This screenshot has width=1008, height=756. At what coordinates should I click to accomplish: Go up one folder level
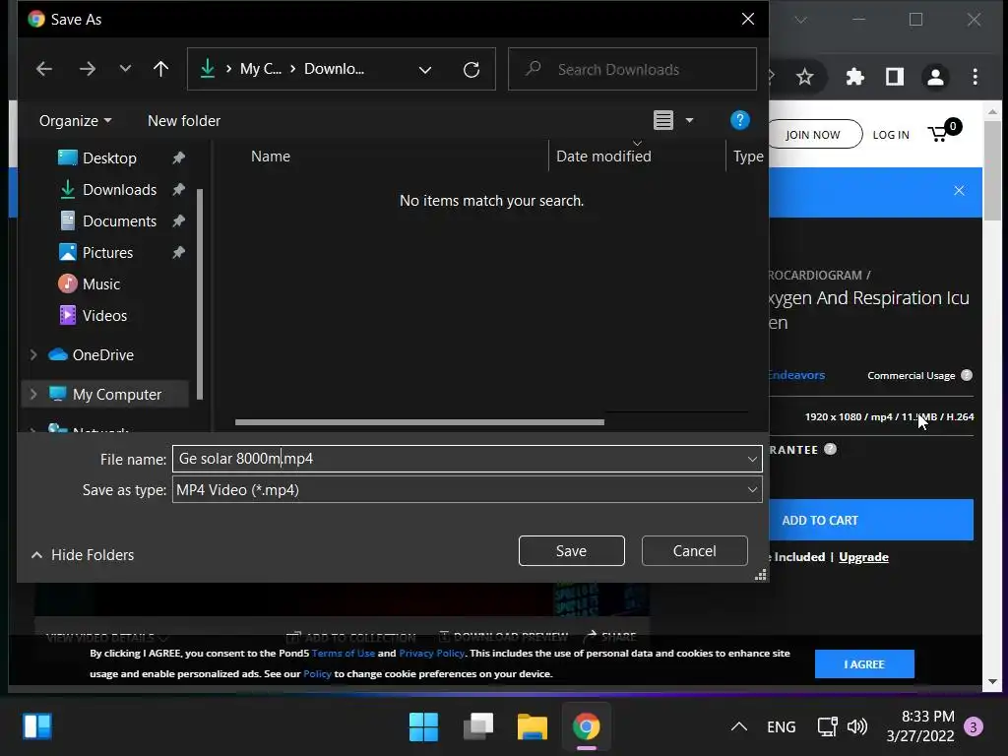(160, 69)
